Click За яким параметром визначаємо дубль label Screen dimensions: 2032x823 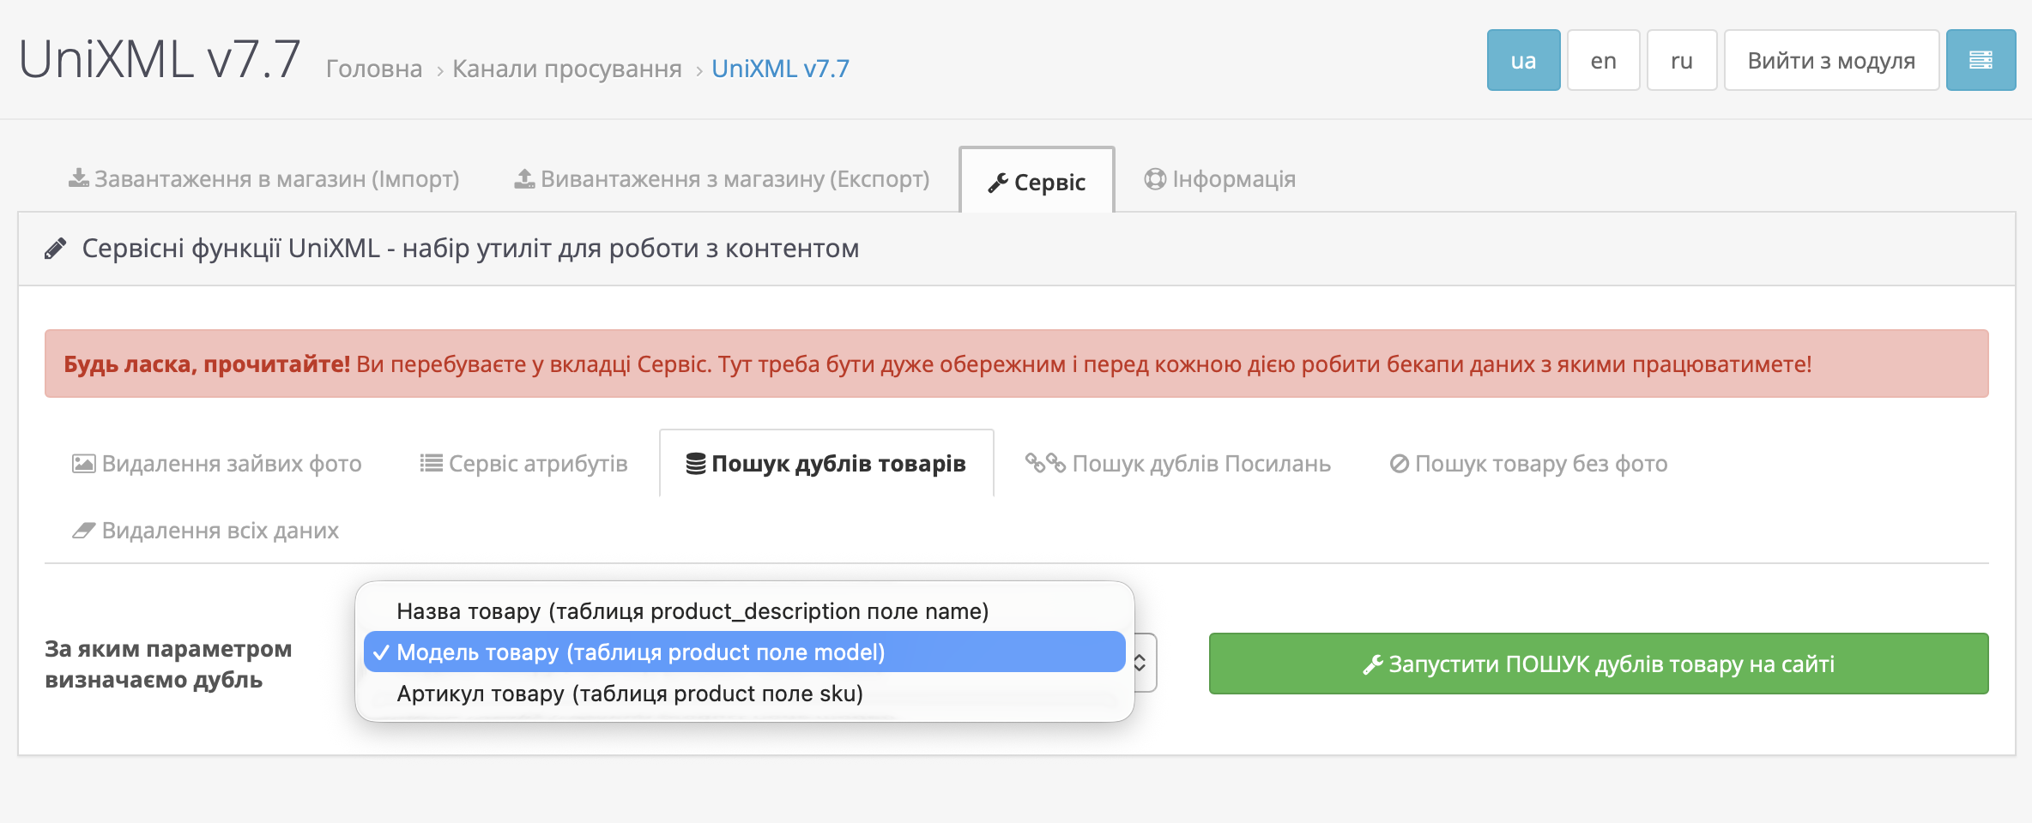(168, 664)
